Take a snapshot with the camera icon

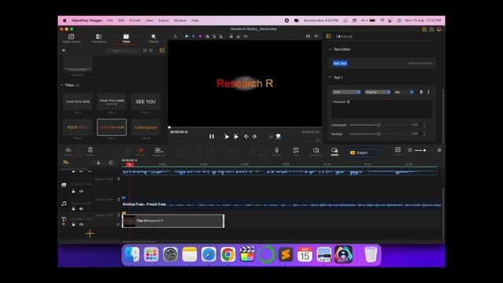coord(308,36)
